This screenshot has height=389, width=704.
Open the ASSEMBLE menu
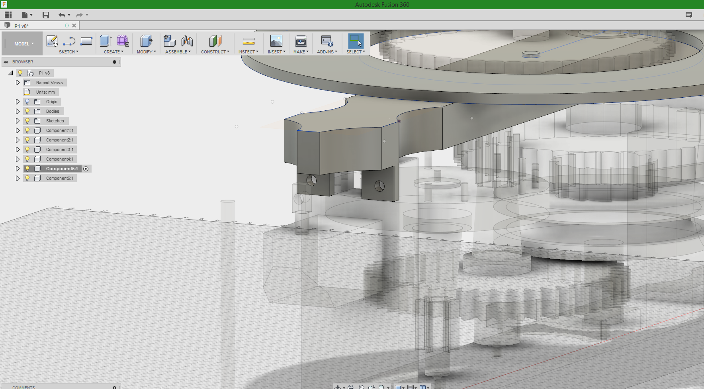coord(178,52)
